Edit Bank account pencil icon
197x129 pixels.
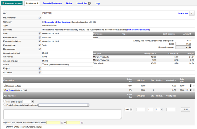40,49
